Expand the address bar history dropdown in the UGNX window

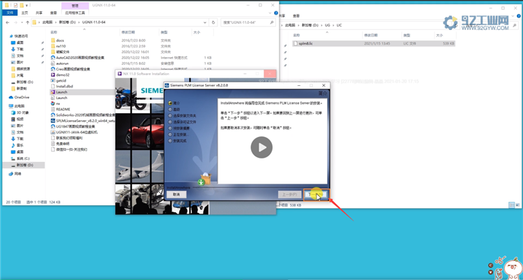coord(205,22)
